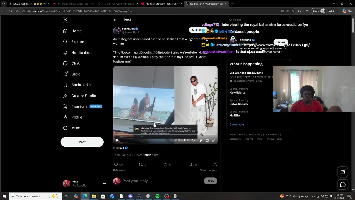Open Premium in the sidebar
Image resolution: width=355 pixels, height=200 pixels.
[82, 106]
